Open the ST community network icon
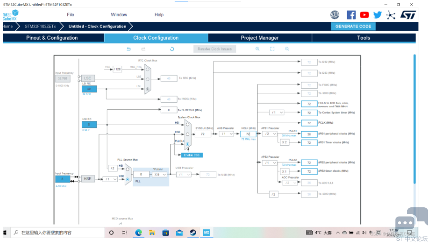 pyautogui.click(x=391, y=15)
